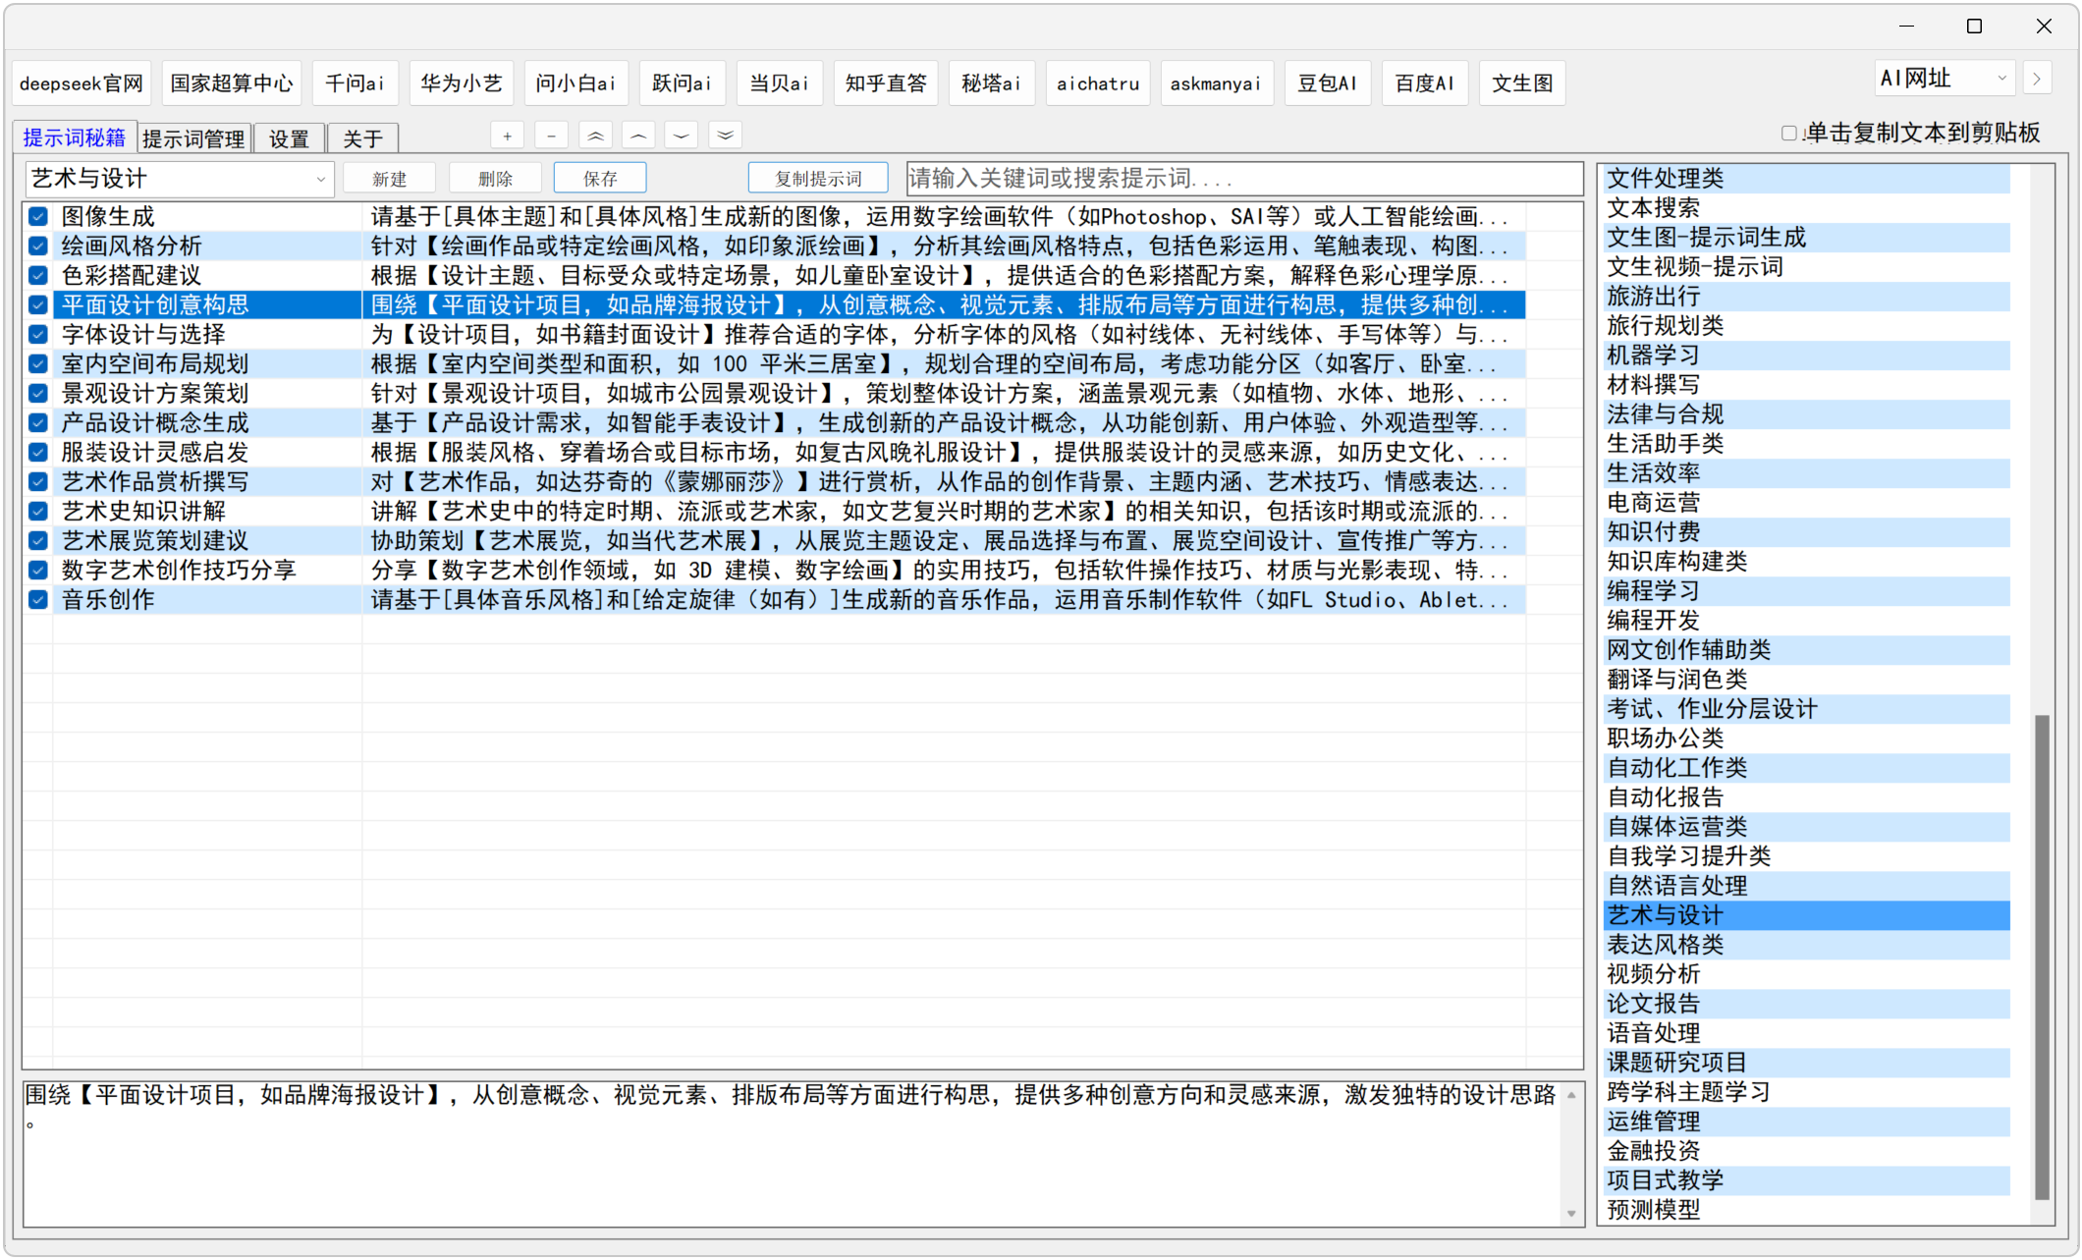Open 豆包AI from the top bar
This screenshot has width=2082, height=1260.
click(x=1327, y=83)
